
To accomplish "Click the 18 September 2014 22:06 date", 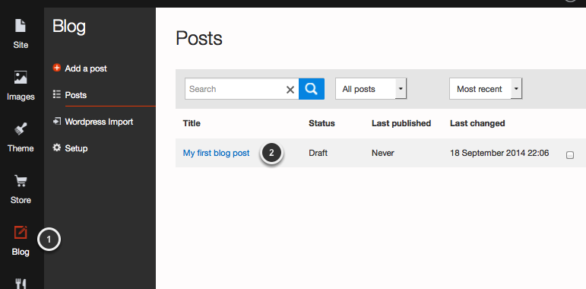I will click(x=499, y=153).
